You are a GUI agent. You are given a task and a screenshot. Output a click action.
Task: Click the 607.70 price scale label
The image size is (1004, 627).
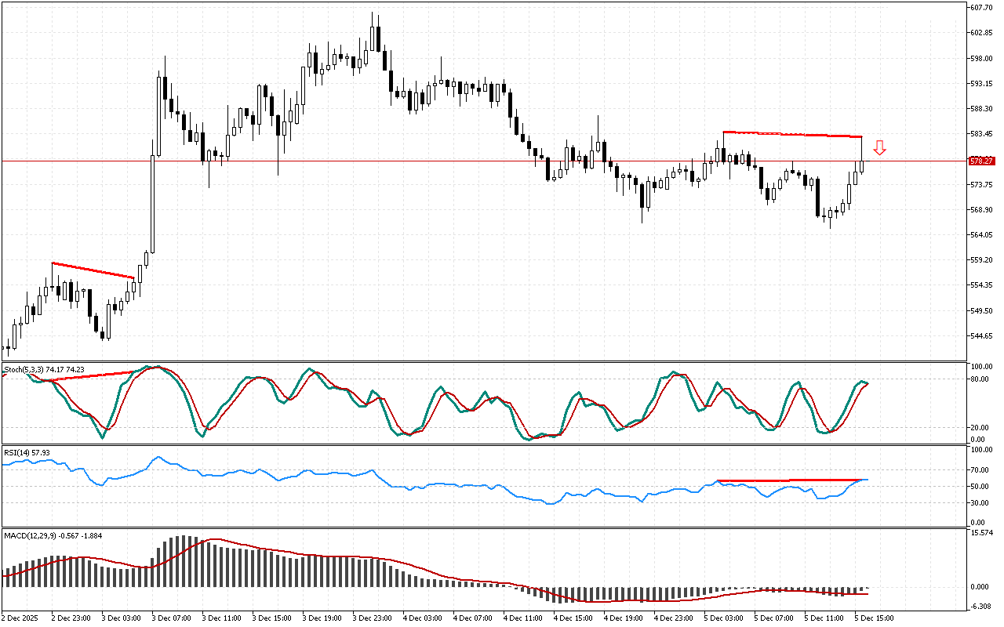[982, 8]
